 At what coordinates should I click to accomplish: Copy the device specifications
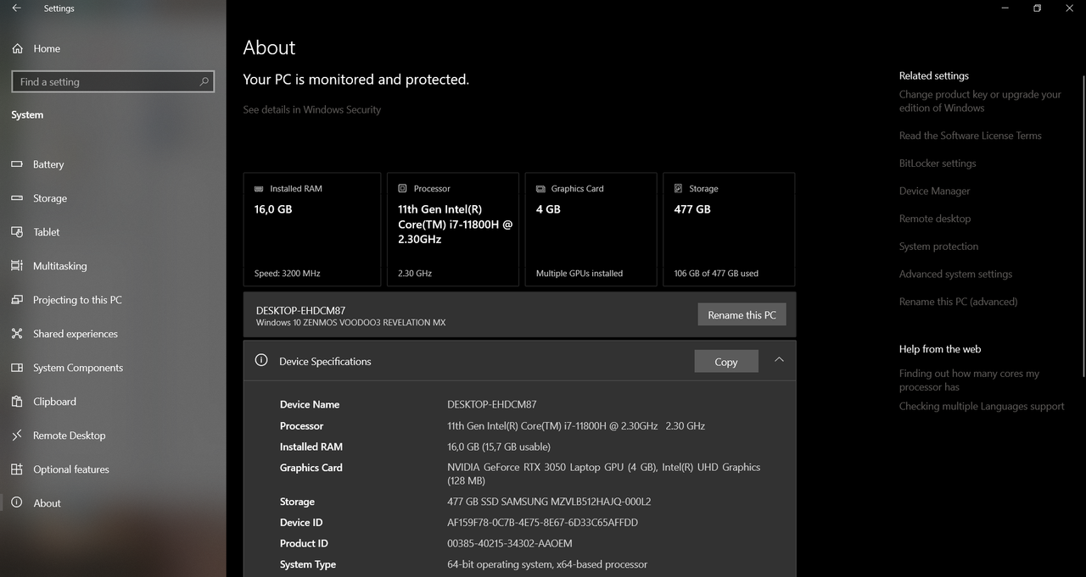click(725, 362)
